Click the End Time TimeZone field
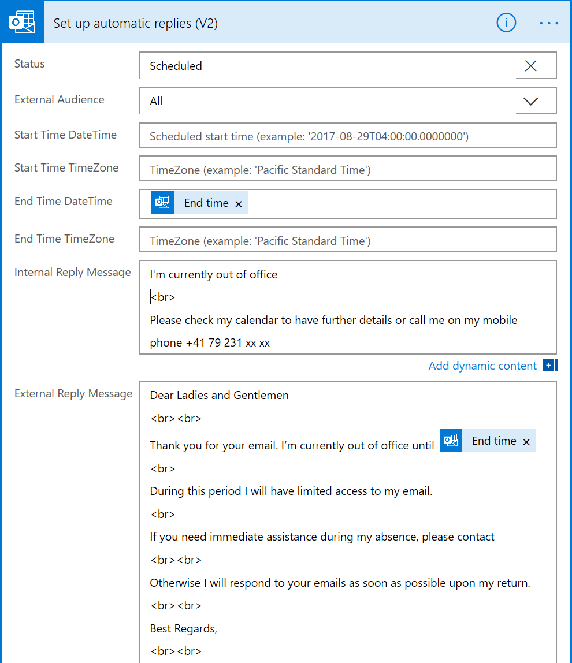The height and width of the screenshot is (663, 572). pos(347,239)
